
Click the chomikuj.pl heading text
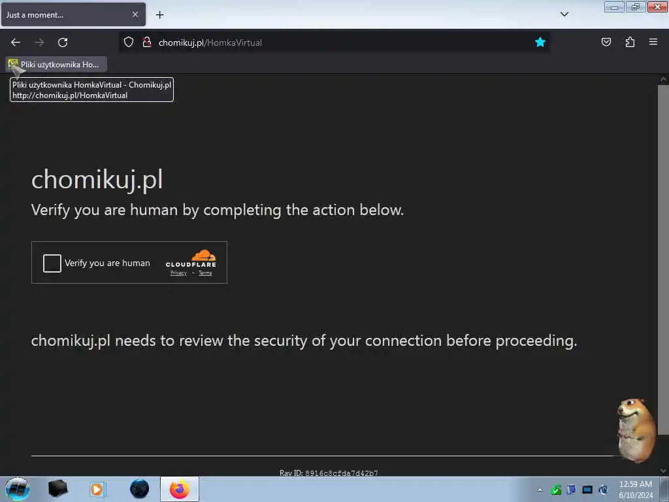(97, 179)
